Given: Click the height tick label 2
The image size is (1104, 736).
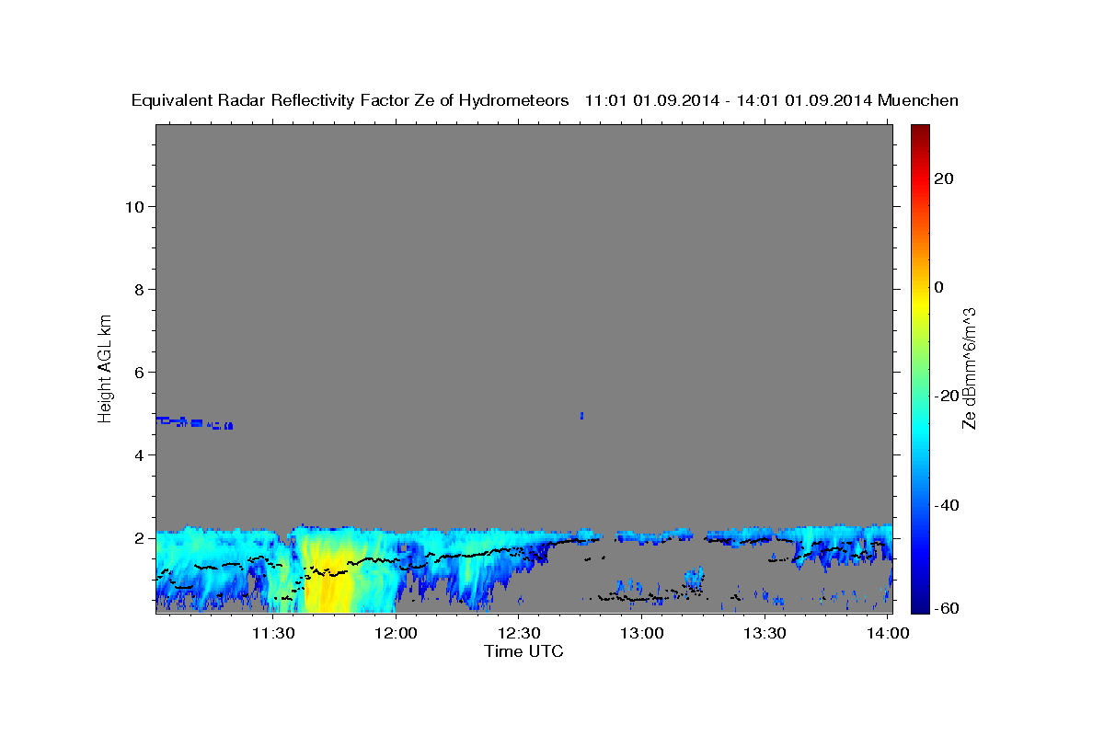Looking at the screenshot, I should click(138, 538).
